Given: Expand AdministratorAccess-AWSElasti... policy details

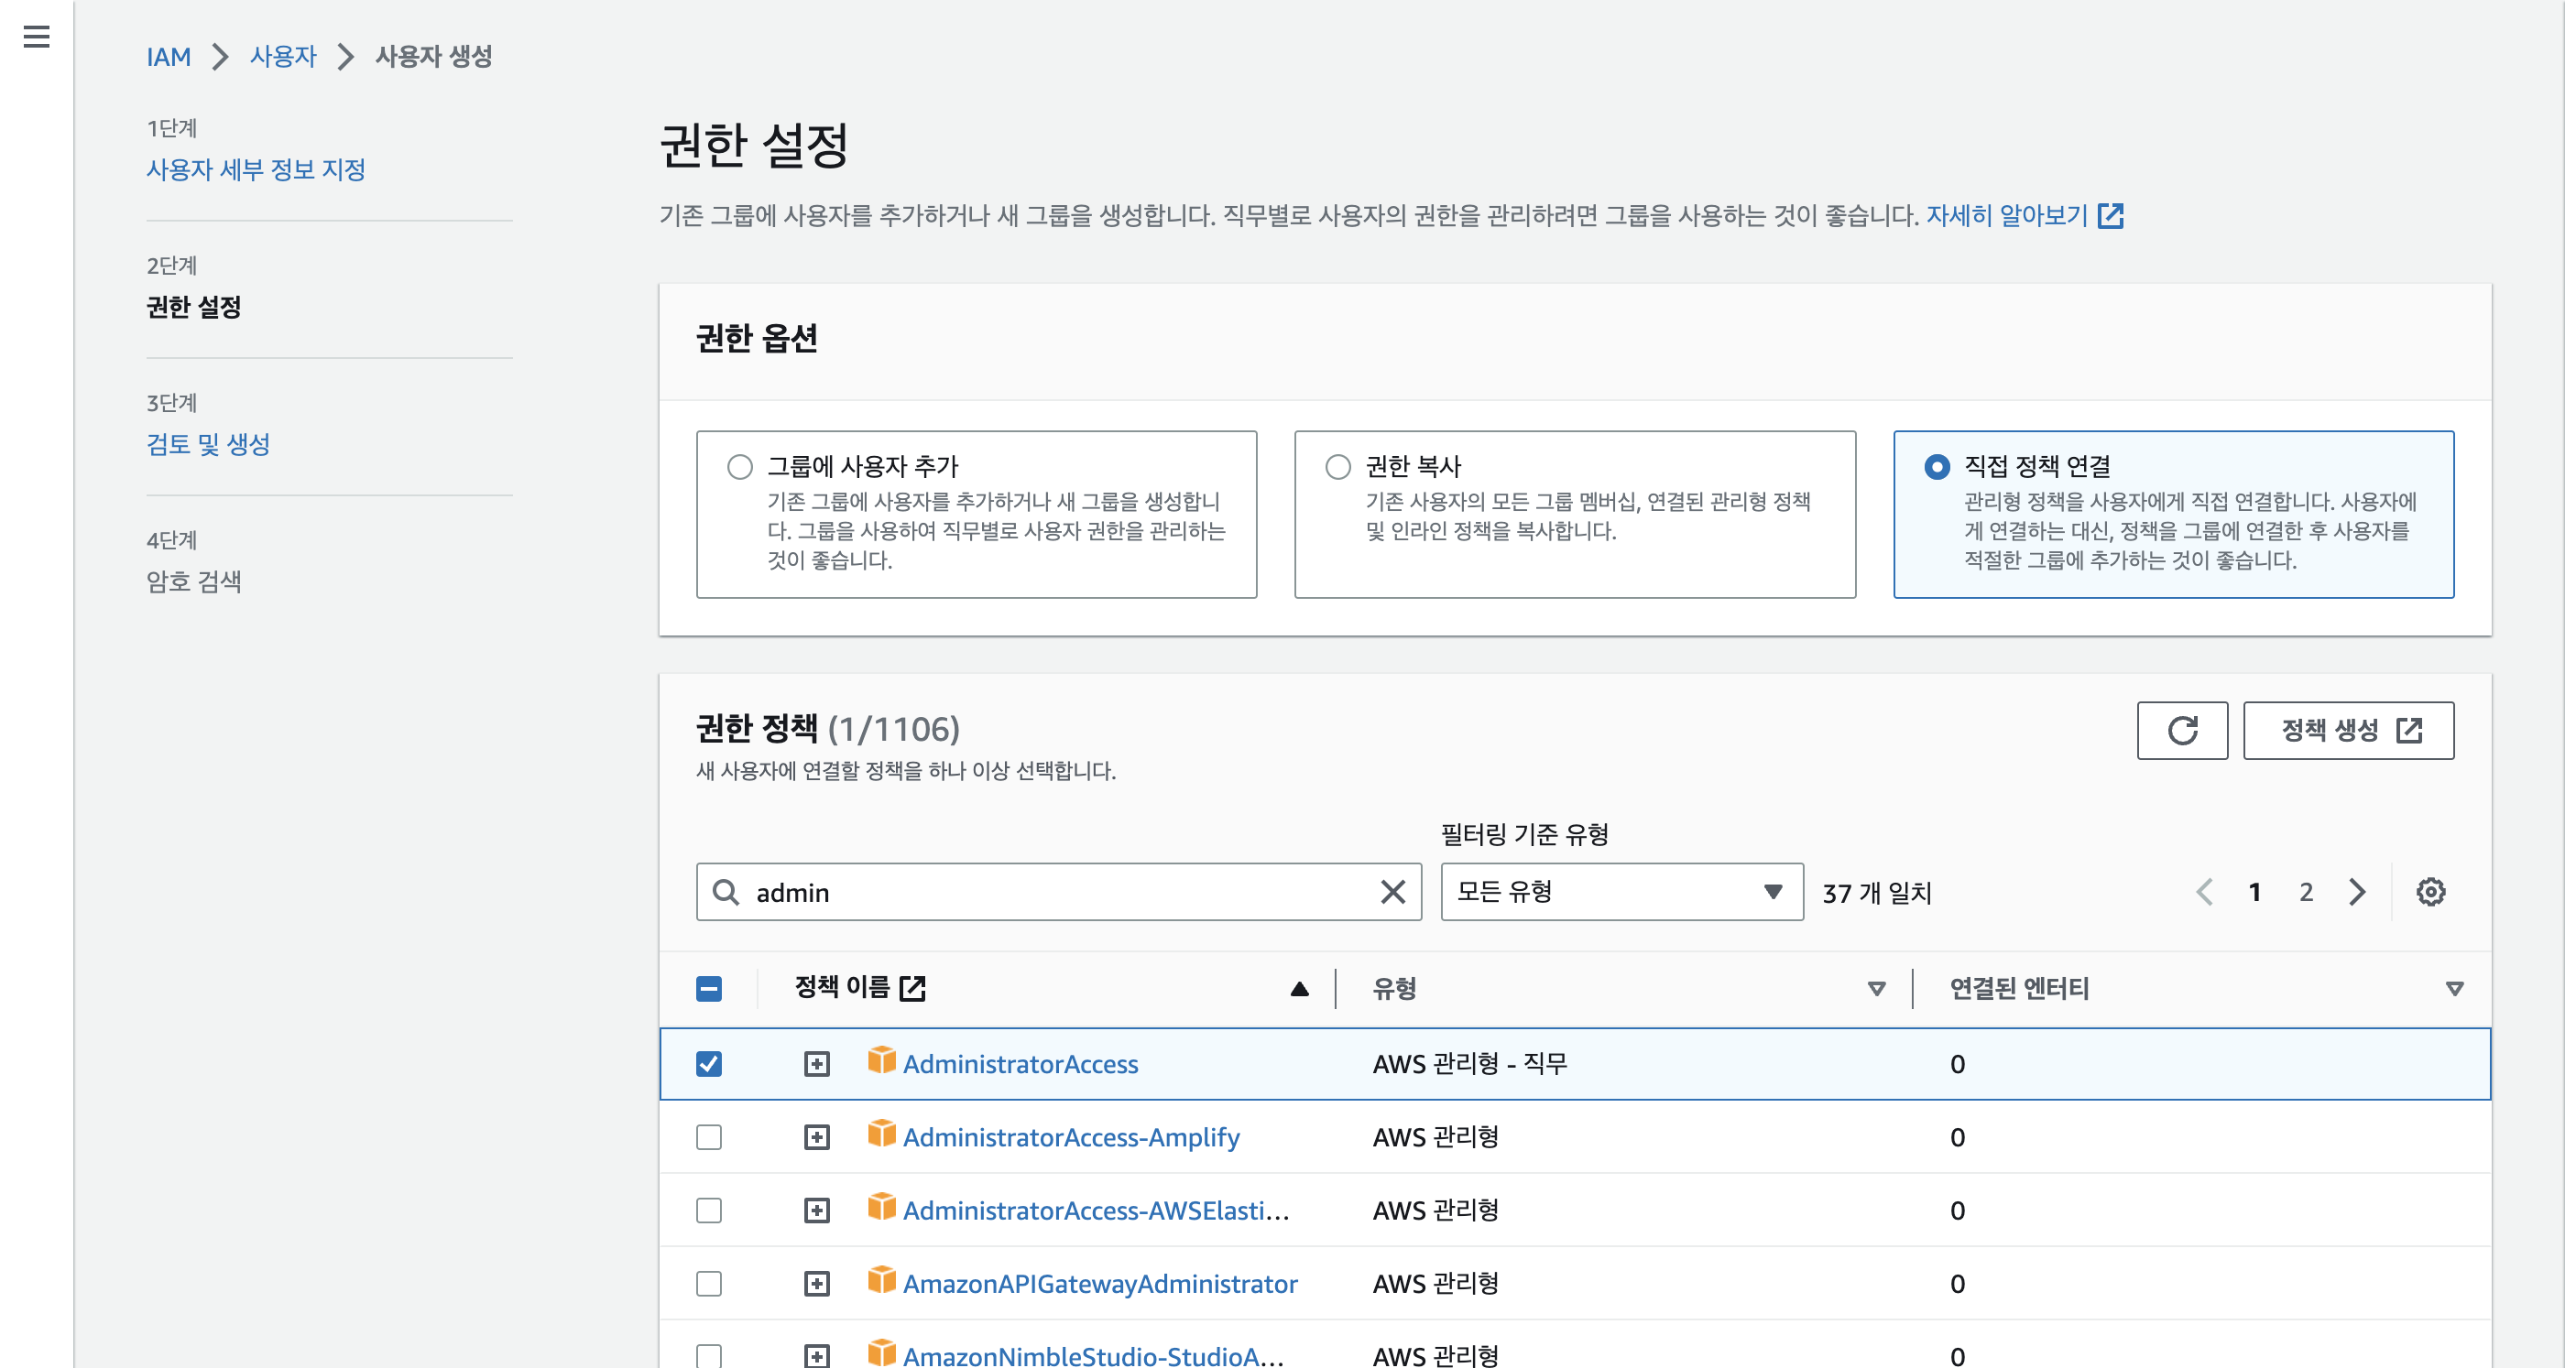Looking at the screenshot, I should click(x=817, y=1211).
